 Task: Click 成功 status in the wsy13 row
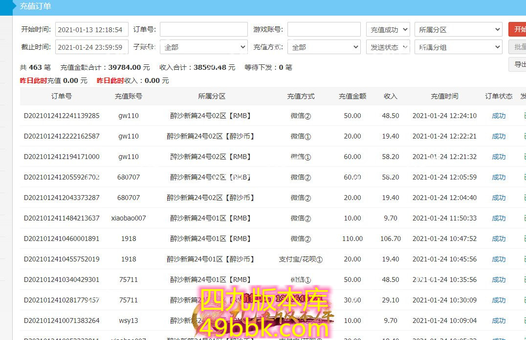pos(499,321)
